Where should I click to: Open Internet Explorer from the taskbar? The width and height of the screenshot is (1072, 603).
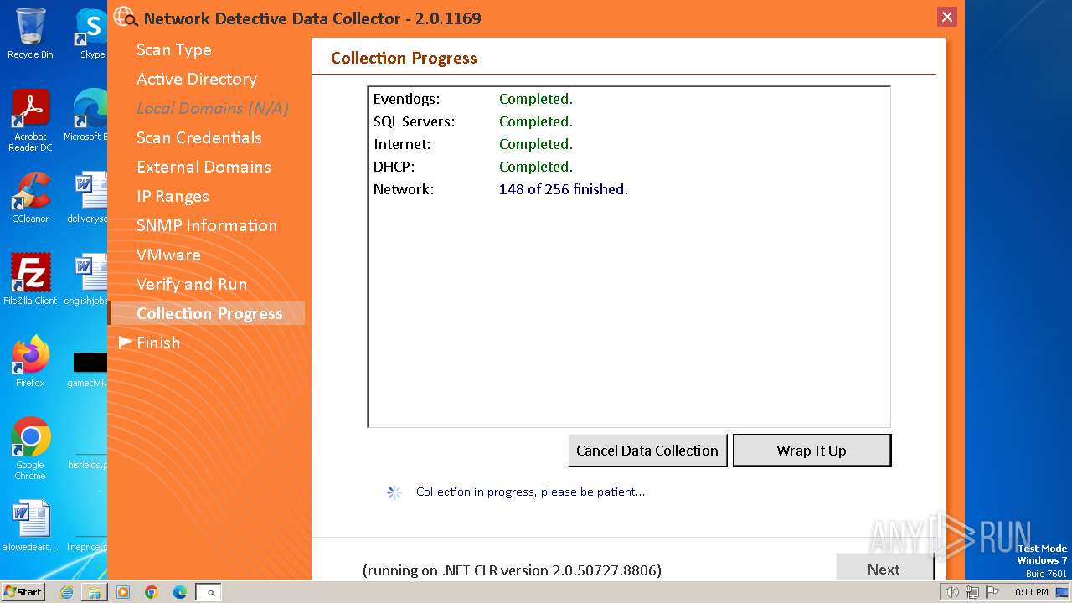pyautogui.click(x=66, y=592)
